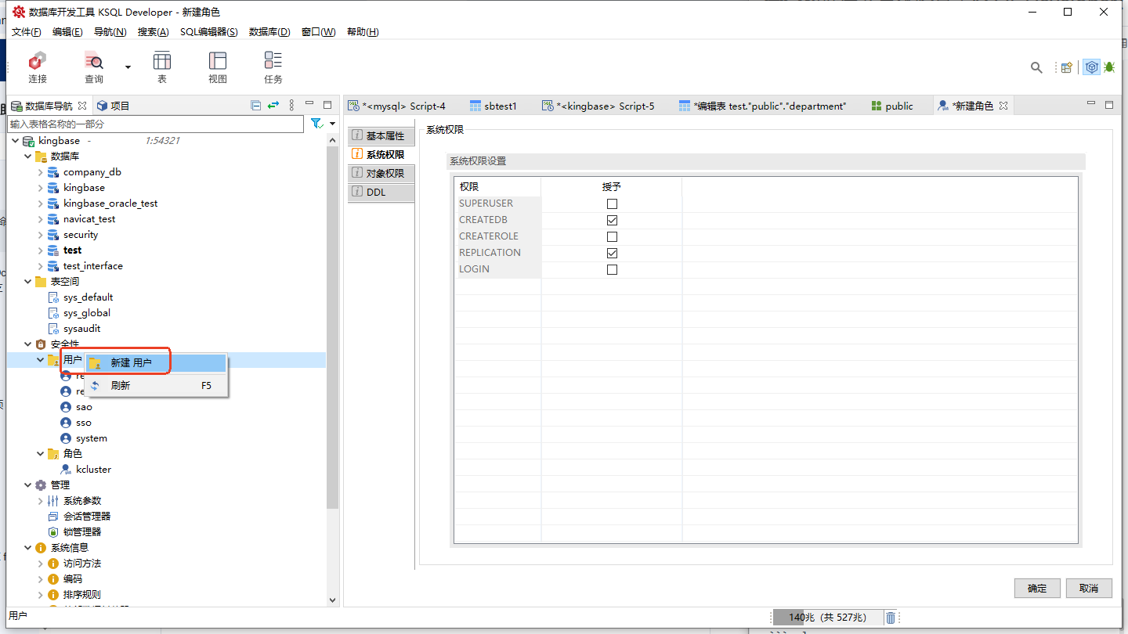Select the highlighted KSQL perspective icon
This screenshot has width=1128, height=634.
[x=1091, y=67]
